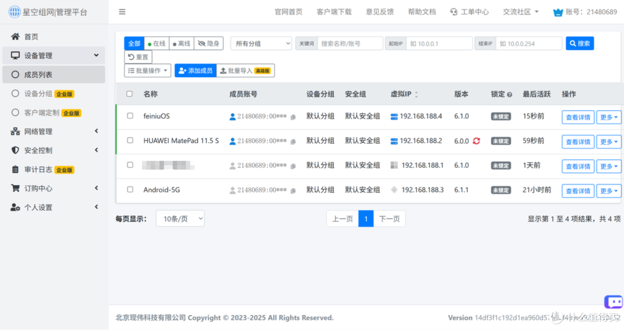Screen dimensions: 624x330
Task: Click the hamburger menu icon
Action: point(122,12)
